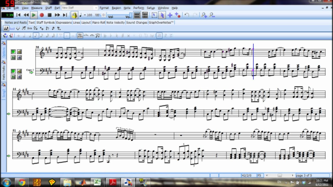
Task: Open the View menu
Action: point(25,8)
